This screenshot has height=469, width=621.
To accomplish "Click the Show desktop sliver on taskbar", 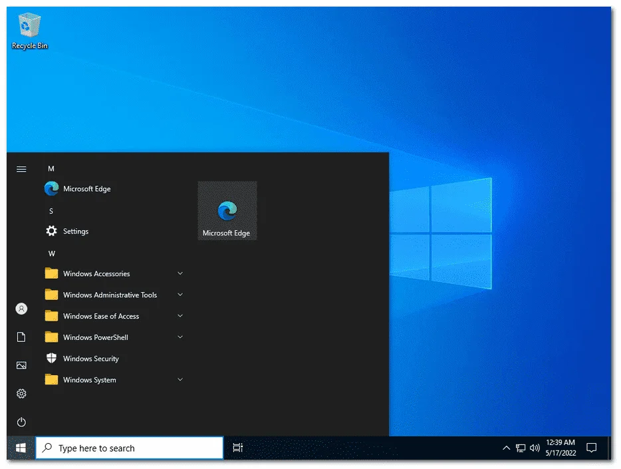I will pyautogui.click(x=609, y=448).
